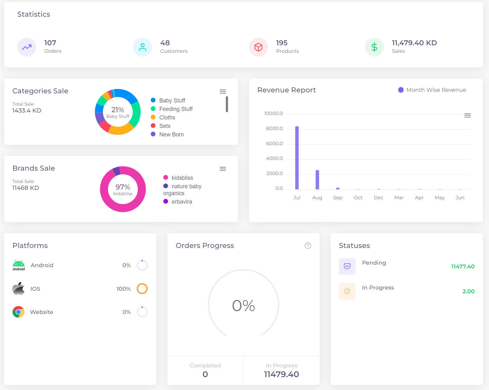Click the Orders trend arrow icon

click(x=27, y=47)
